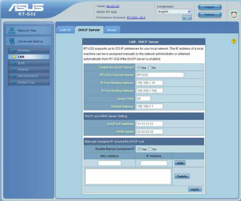This screenshot has height=201, width=241.
Task: Open the Language dropdown
Action: [x=174, y=12]
